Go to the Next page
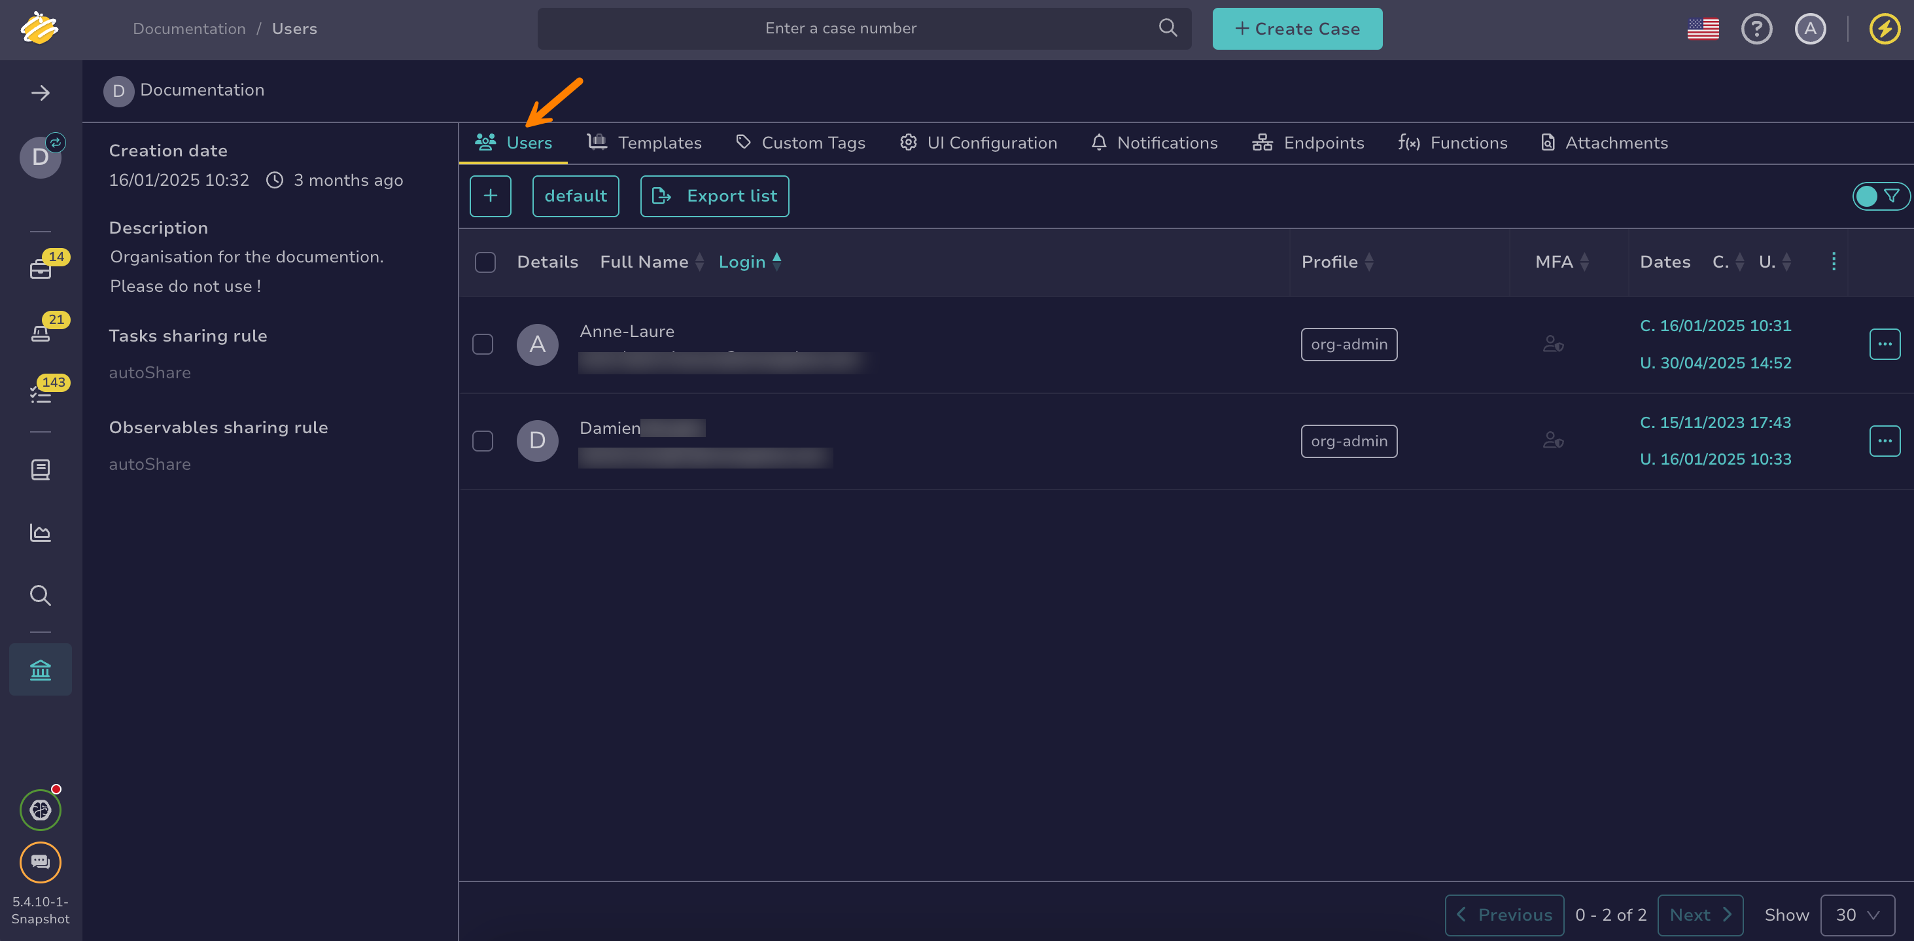 coord(1700,915)
